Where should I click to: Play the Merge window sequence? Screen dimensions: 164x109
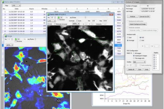point(16,39)
